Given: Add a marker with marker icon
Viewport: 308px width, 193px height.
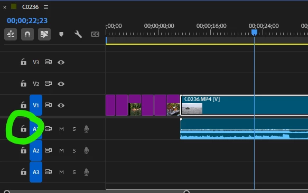Looking at the screenshot, I should pyautogui.click(x=61, y=34).
